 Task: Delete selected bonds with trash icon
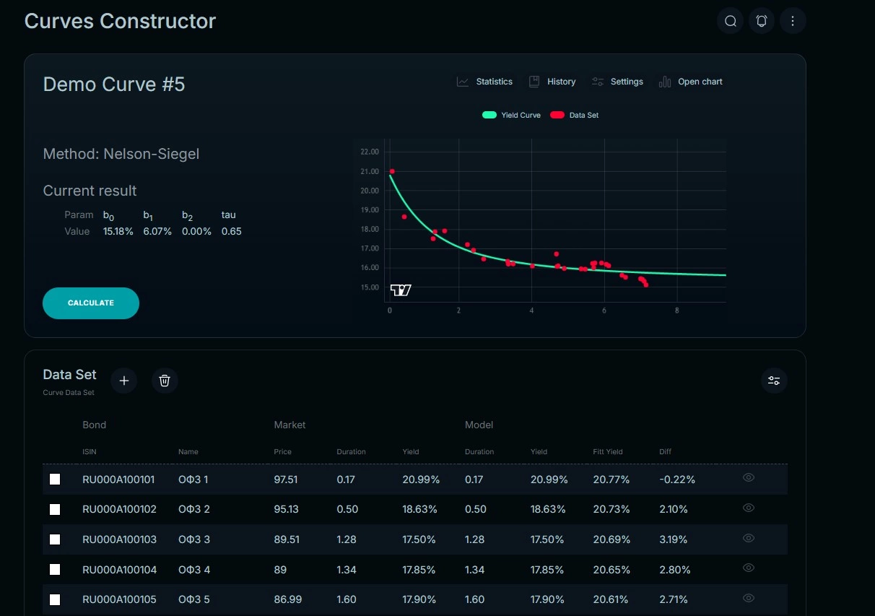coord(165,381)
